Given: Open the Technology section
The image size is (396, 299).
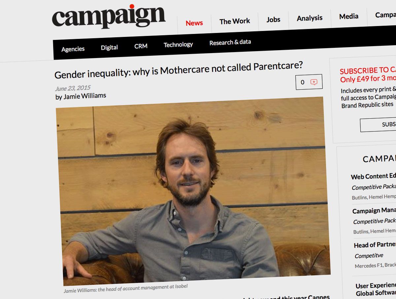Looking at the screenshot, I should [178, 45].
